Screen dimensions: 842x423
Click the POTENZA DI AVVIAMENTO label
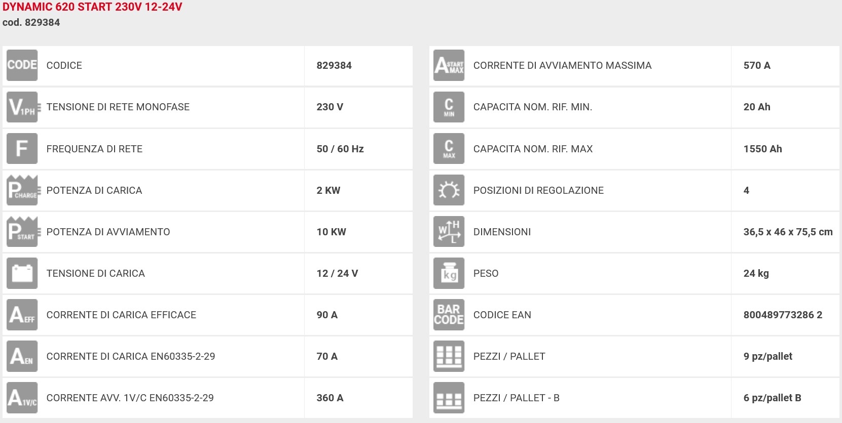tap(108, 232)
